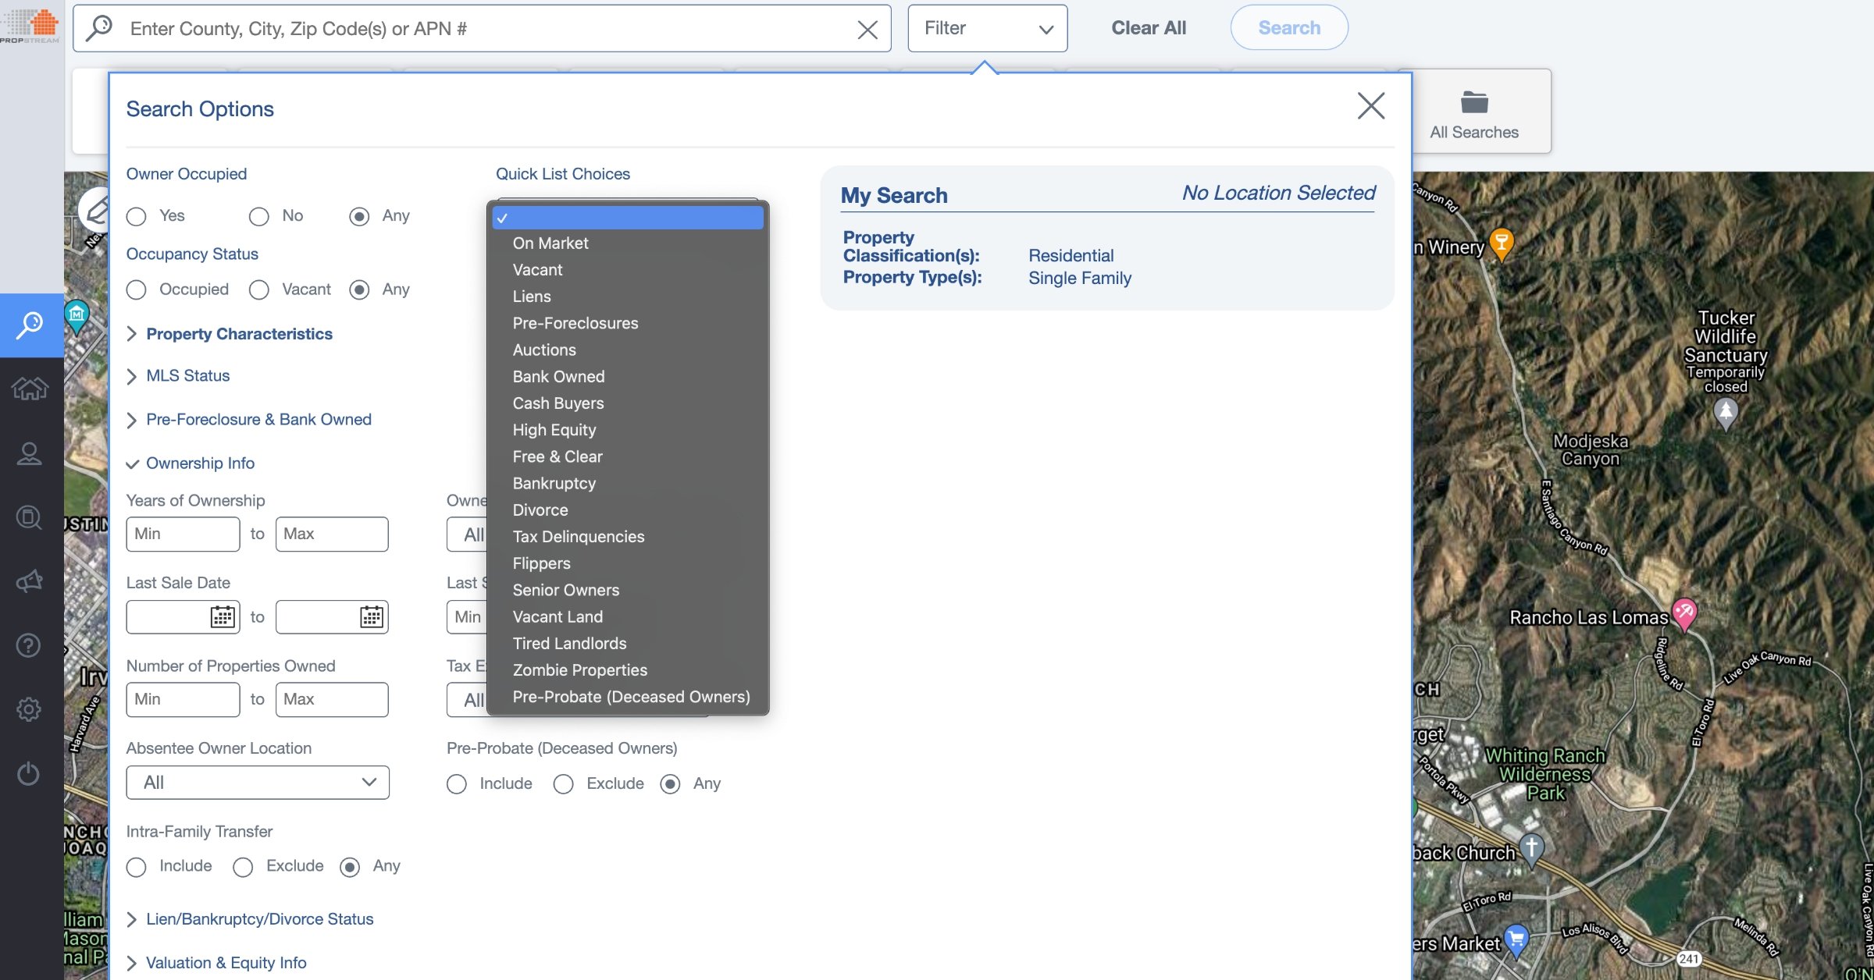Click the document search icon in sidebar

click(x=29, y=517)
